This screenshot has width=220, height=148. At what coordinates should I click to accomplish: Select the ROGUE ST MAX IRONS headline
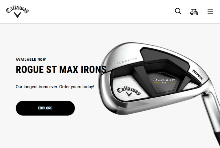pyautogui.click(x=61, y=70)
